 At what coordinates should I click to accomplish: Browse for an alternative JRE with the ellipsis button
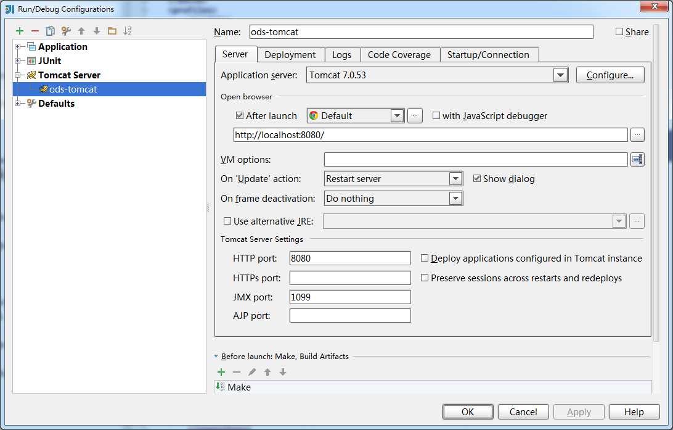coord(637,221)
